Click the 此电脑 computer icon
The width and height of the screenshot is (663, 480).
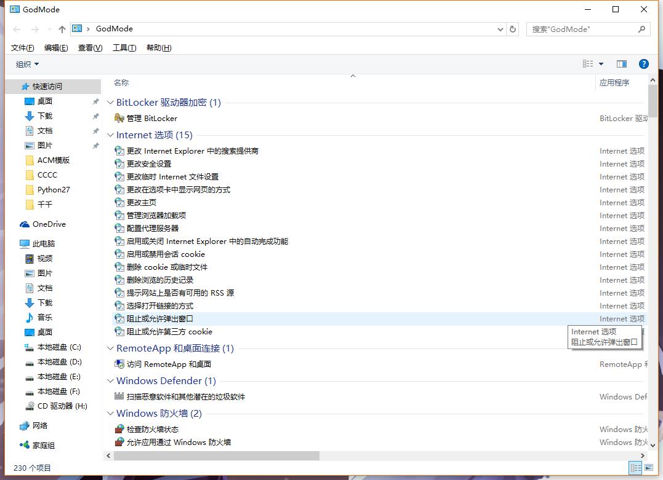(x=25, y=243)
